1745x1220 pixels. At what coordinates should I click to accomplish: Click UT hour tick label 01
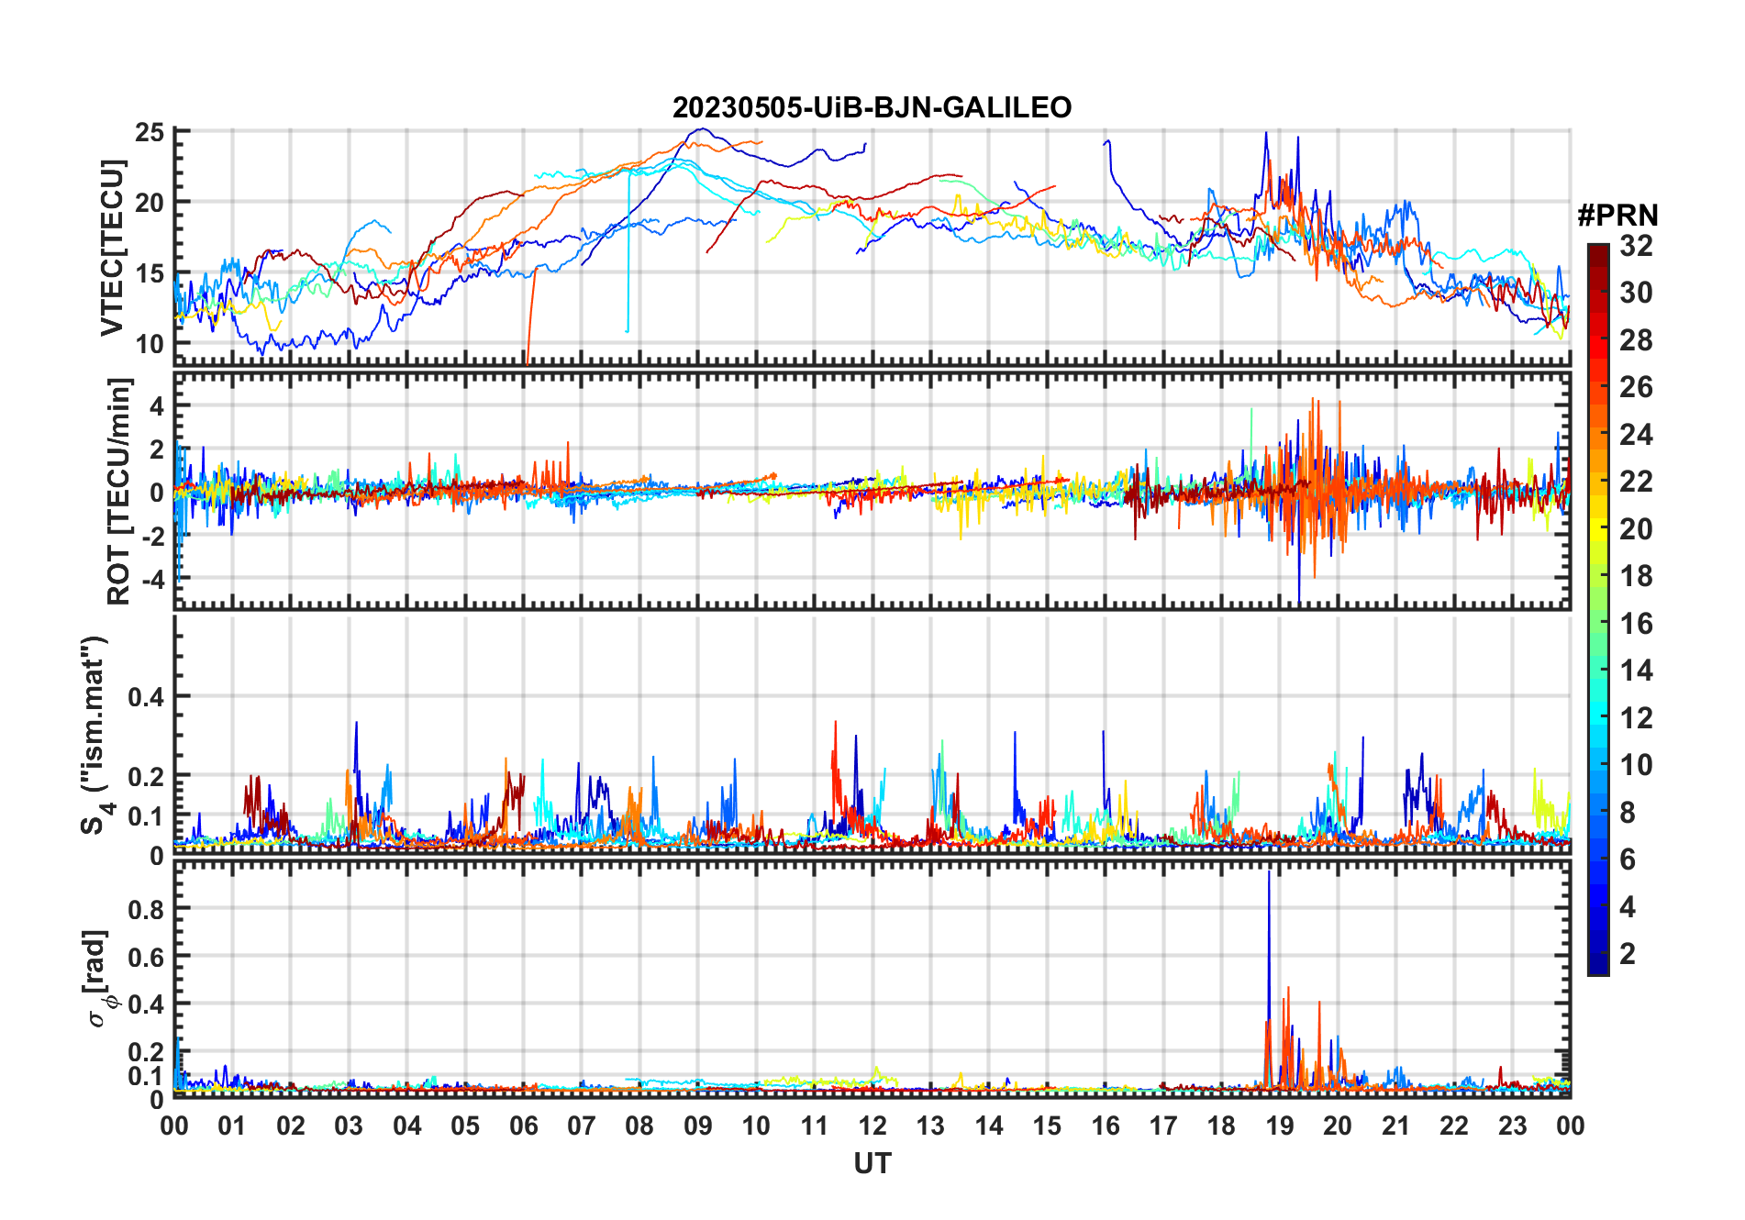(x=232, y=1126)
